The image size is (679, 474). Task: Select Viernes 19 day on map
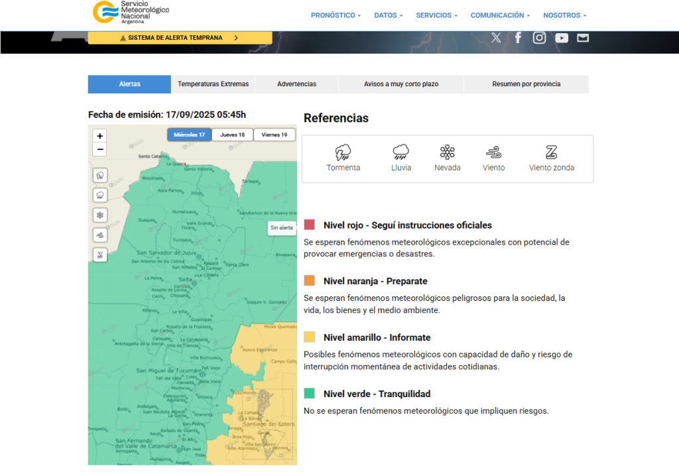click(x=275, y=135)
